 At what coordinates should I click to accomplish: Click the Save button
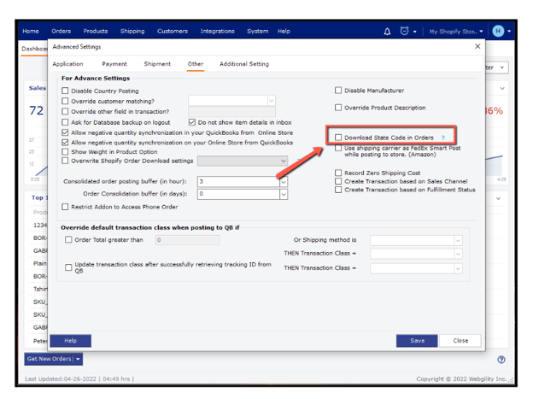pyautogui.click(x=417, y=340)
